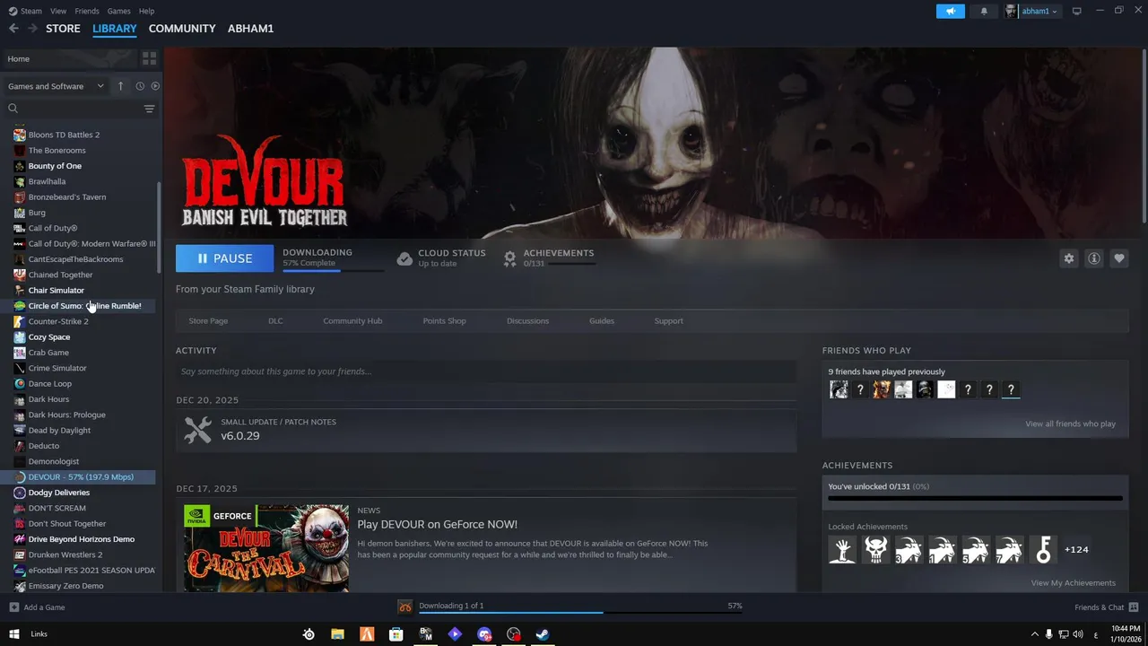Toggle the sort order up arrow
The image size is (1148, 646).
click(120, 86)
